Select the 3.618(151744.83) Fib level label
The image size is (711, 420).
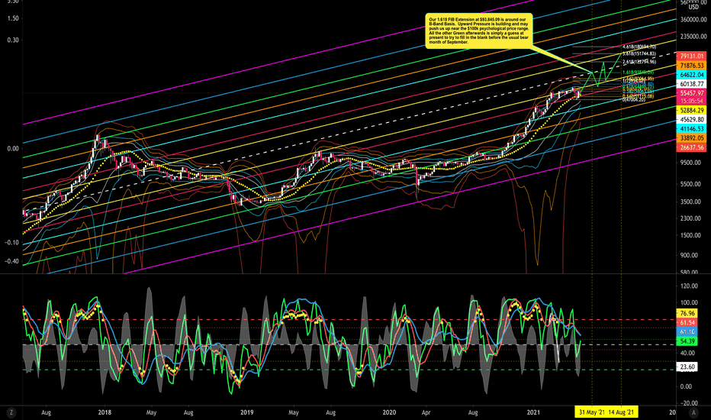(x=639, y=54)
